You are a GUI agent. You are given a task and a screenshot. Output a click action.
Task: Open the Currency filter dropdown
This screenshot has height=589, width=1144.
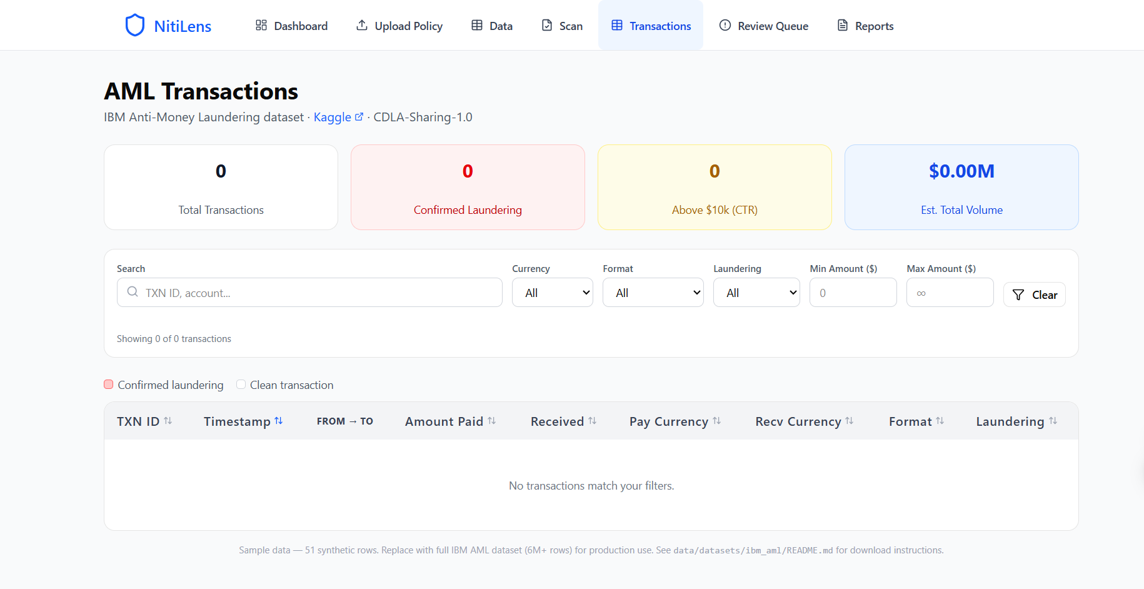pos(552,293)
